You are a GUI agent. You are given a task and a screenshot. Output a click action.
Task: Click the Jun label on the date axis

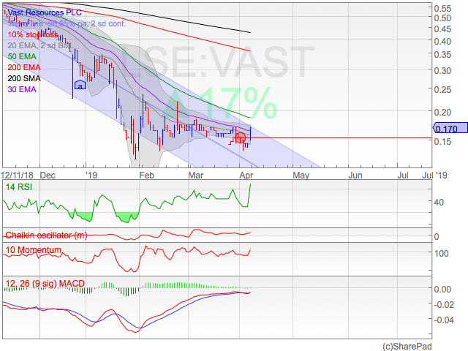tap(355, 175)
